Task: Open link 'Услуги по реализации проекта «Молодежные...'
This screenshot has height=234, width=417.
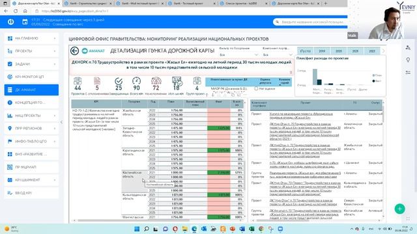Action: point(301,116)
